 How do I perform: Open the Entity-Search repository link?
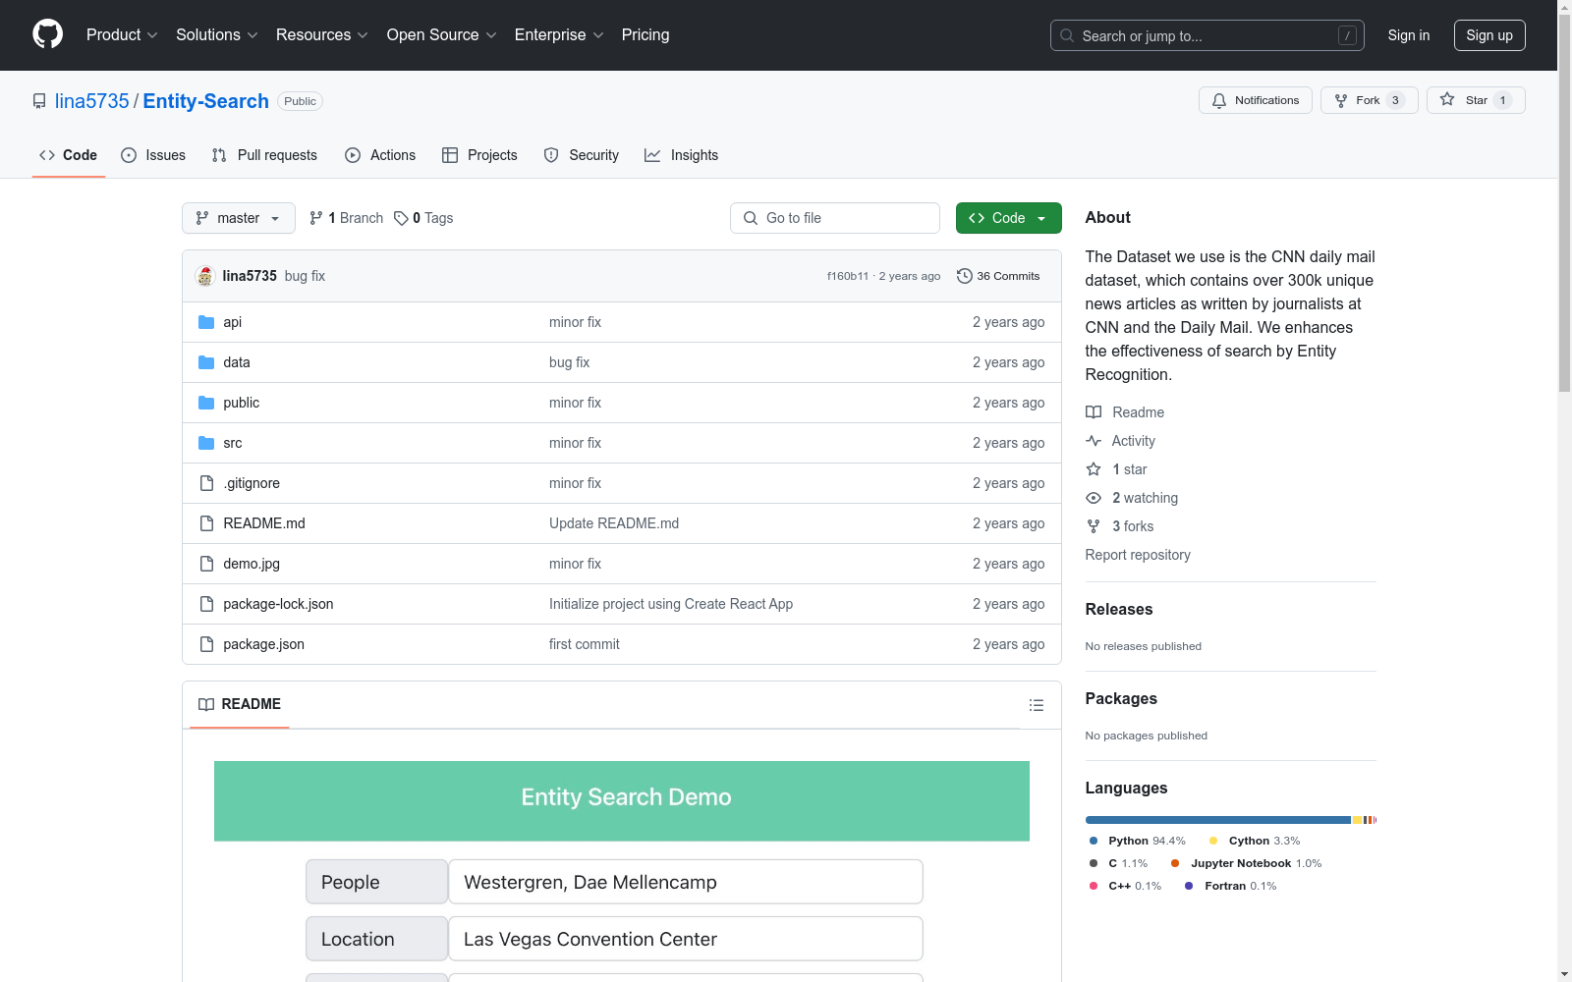tap(206, 101)
